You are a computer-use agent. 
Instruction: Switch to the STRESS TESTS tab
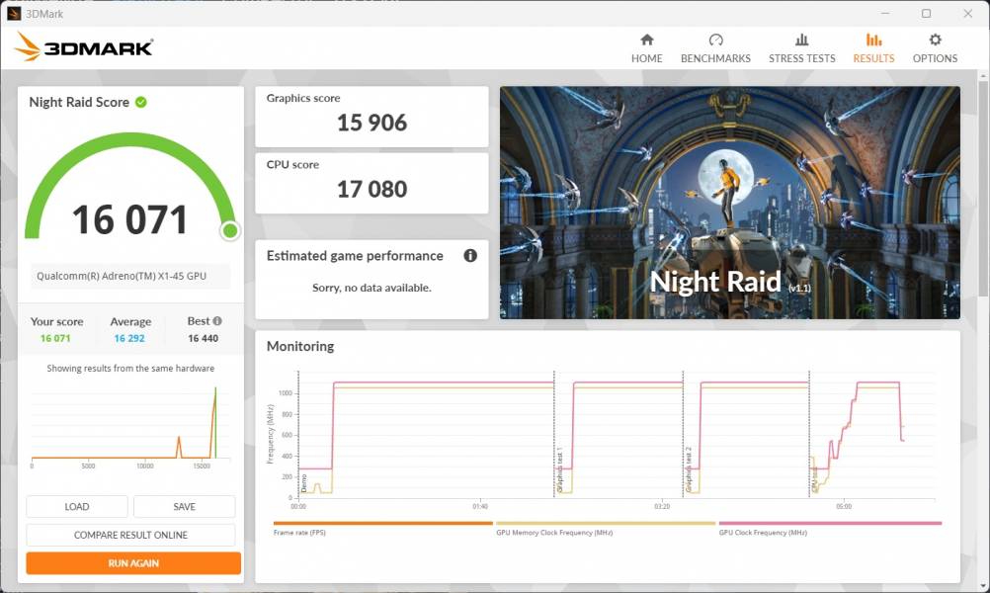802,58
